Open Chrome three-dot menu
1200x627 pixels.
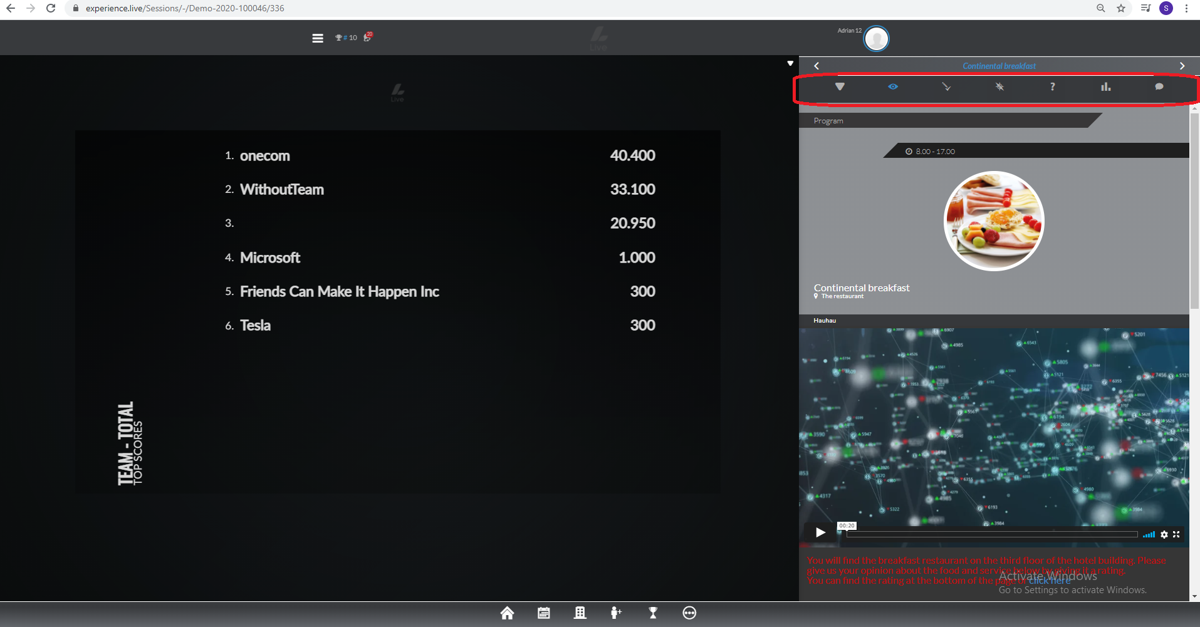pos(1186,8)
